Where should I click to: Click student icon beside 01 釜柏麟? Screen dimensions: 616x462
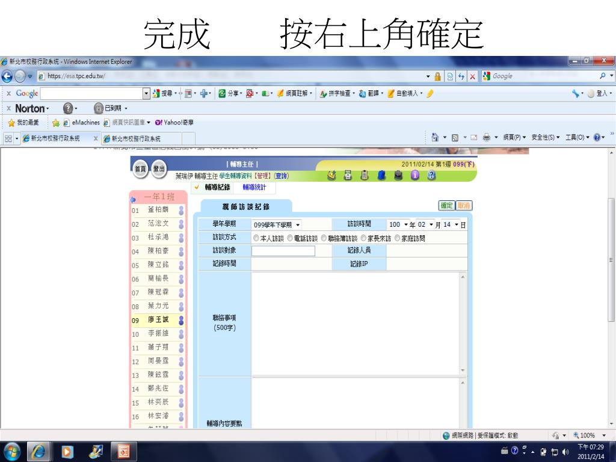181,210
